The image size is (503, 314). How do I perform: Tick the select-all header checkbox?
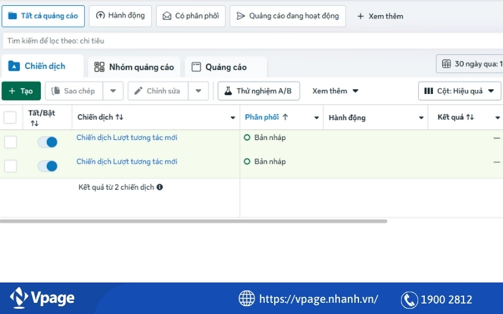10,118
